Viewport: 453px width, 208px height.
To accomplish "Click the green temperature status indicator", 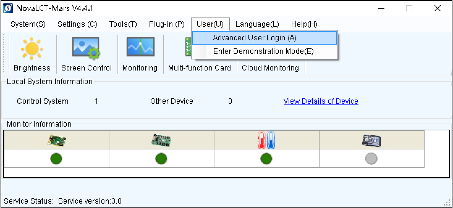I will click(266, 159).
